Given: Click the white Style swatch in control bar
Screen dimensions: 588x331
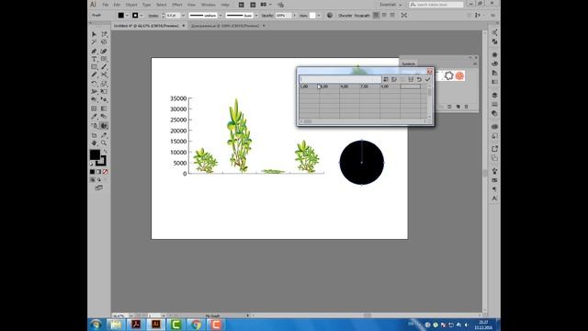Looking at the screenshot, I should tap(312, 16).
